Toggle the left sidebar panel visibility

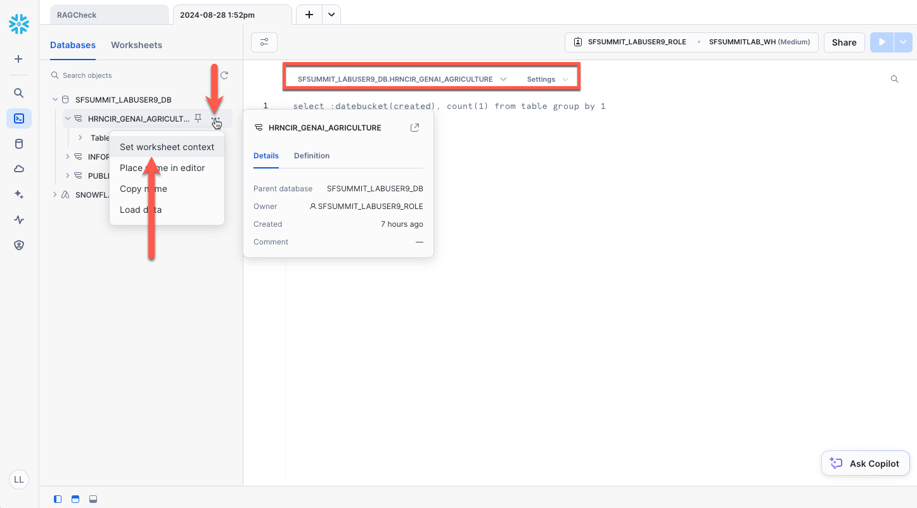pyautogui.click(x=58, y=499)
